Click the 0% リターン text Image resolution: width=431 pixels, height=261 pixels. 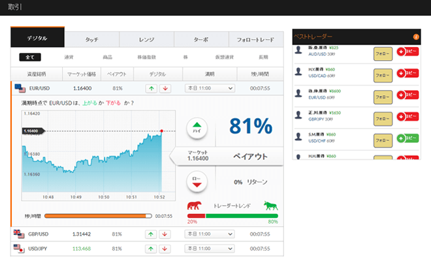click(250, 182)
